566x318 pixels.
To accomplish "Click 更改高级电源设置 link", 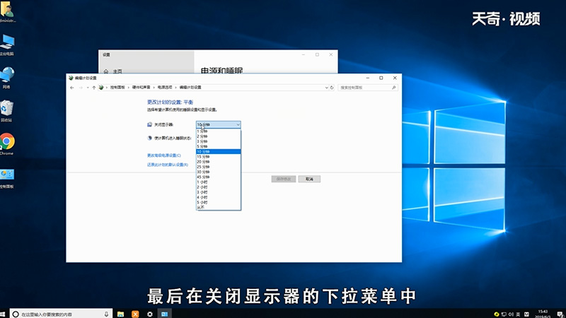I will tap(164, 155).
